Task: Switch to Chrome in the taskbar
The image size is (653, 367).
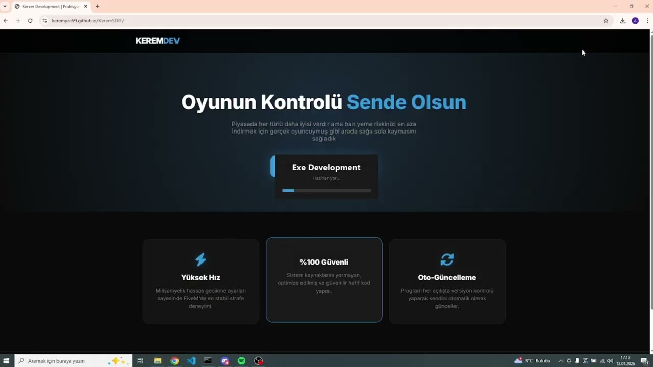Action: pyautogui.click(x=174, y=361)
